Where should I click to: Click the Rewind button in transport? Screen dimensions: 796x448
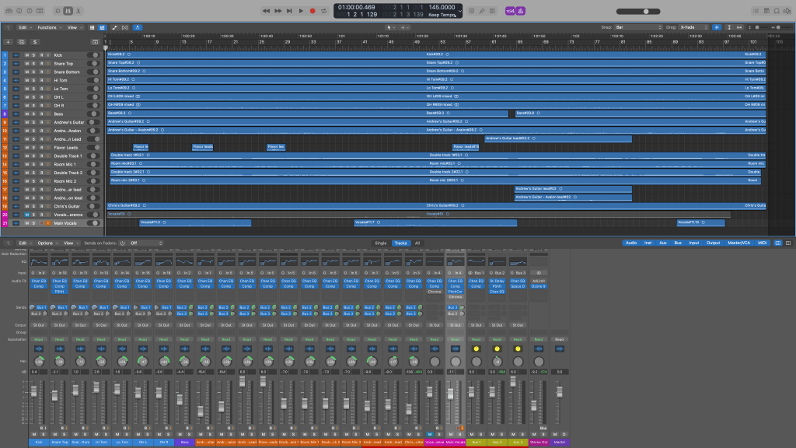point(267,11)
